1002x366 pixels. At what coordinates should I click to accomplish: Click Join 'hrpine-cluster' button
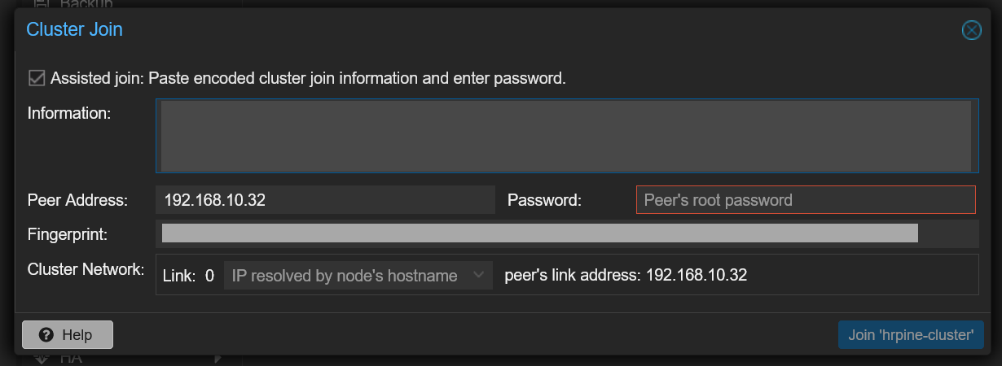(x=911, y=335)
